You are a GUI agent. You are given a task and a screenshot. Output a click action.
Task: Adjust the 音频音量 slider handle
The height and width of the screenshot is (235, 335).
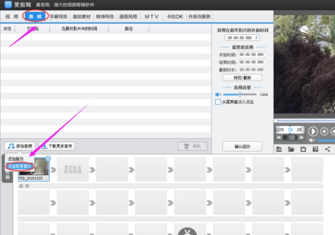coord(240,94)
